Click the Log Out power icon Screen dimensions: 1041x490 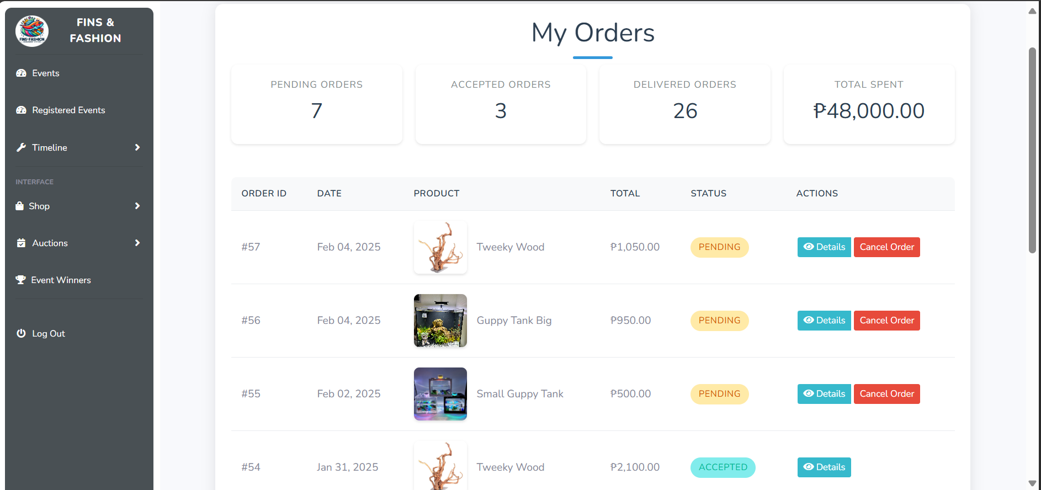coord(21,333)
